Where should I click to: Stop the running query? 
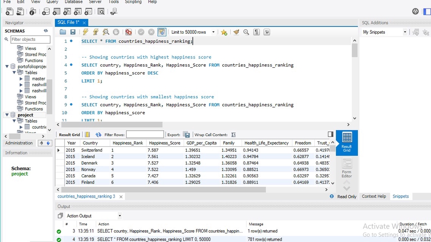[116, 32]
